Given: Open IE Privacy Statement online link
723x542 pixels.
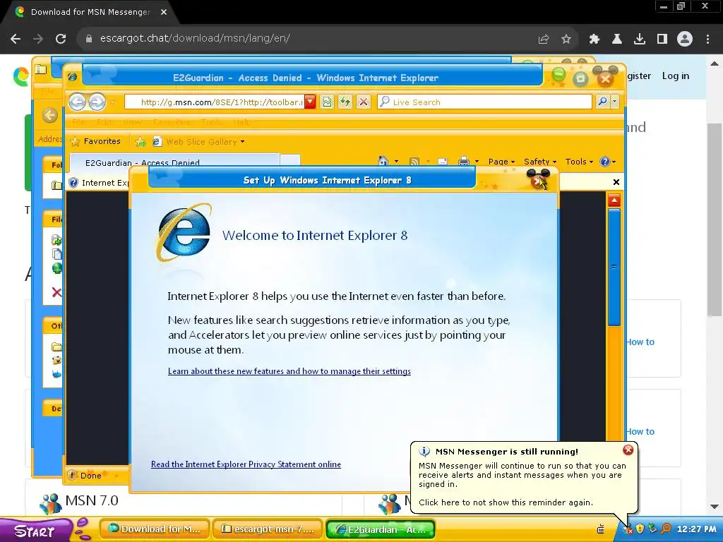Looking at the screenshot, I should tap(246, 464).
